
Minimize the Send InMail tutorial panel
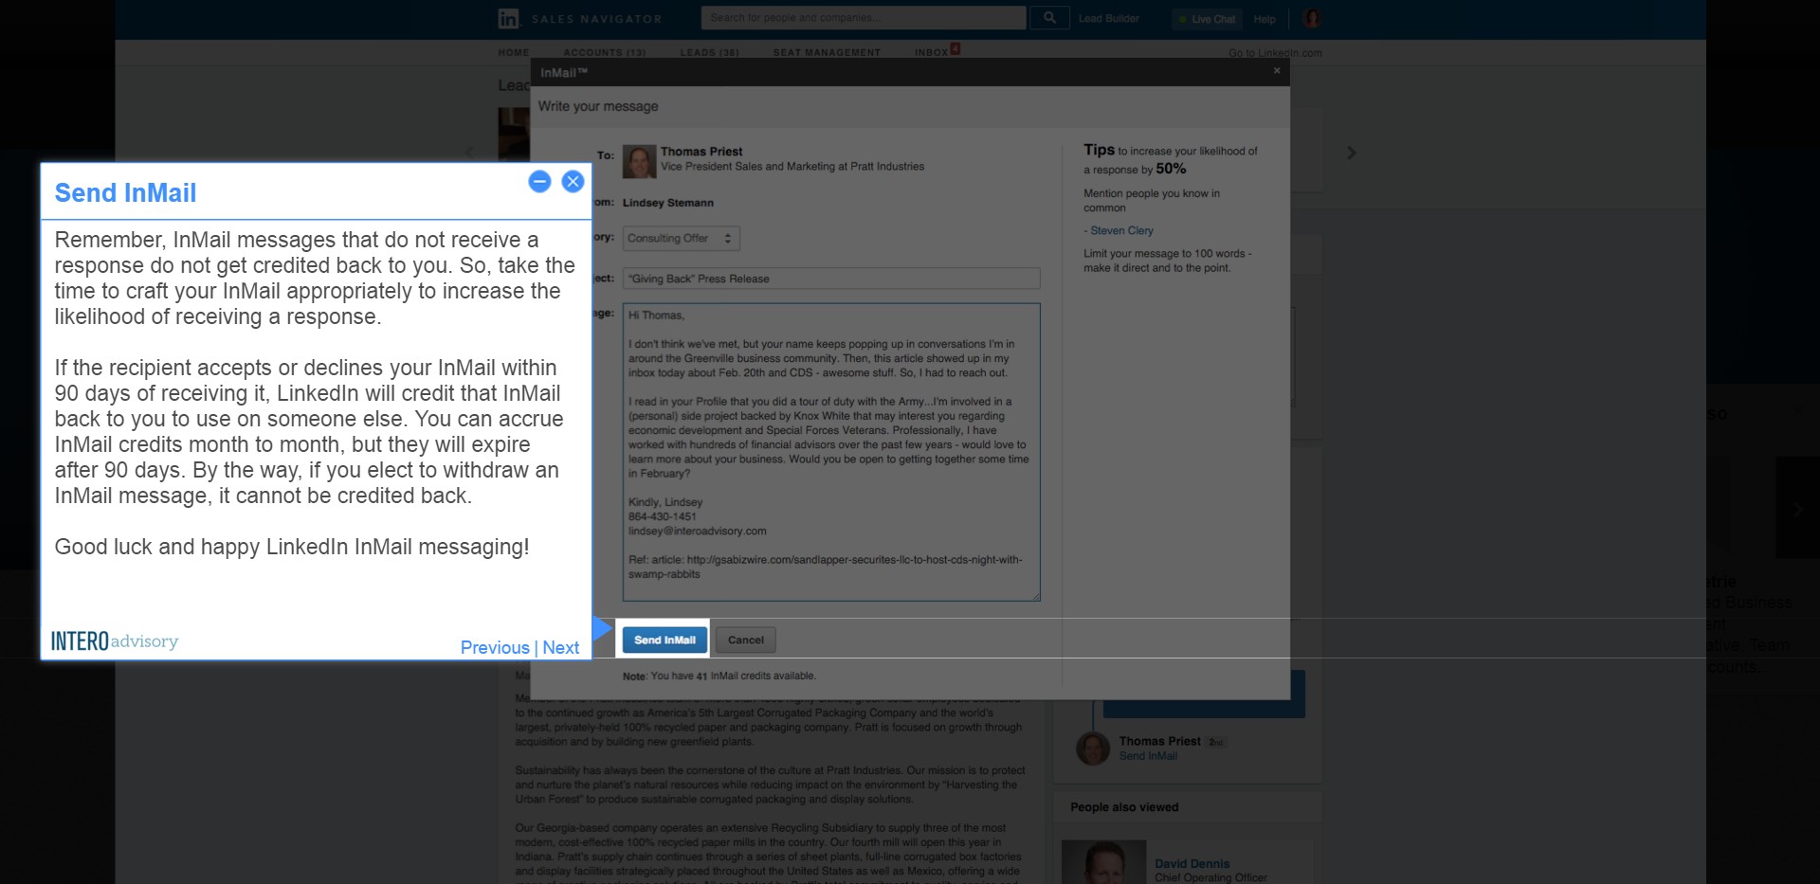coord(539,181)
